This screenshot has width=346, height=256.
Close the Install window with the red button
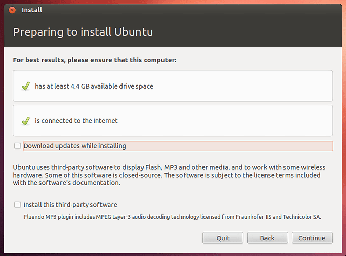pos(12,10)
